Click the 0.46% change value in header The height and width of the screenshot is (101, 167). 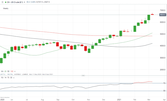(x=33, y=2)
